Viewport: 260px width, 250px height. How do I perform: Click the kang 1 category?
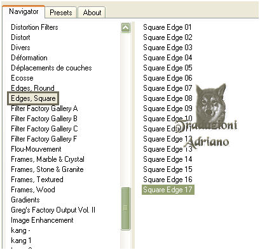coord(21,240)
